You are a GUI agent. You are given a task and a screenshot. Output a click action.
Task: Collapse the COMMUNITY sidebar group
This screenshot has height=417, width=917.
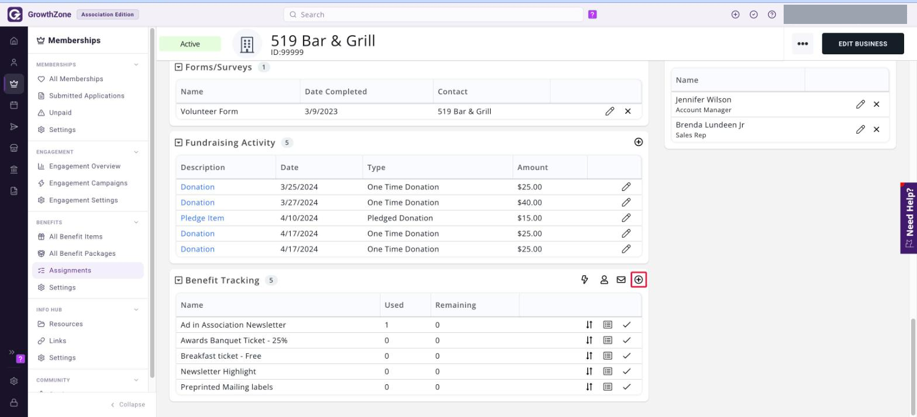click(136, 380)
